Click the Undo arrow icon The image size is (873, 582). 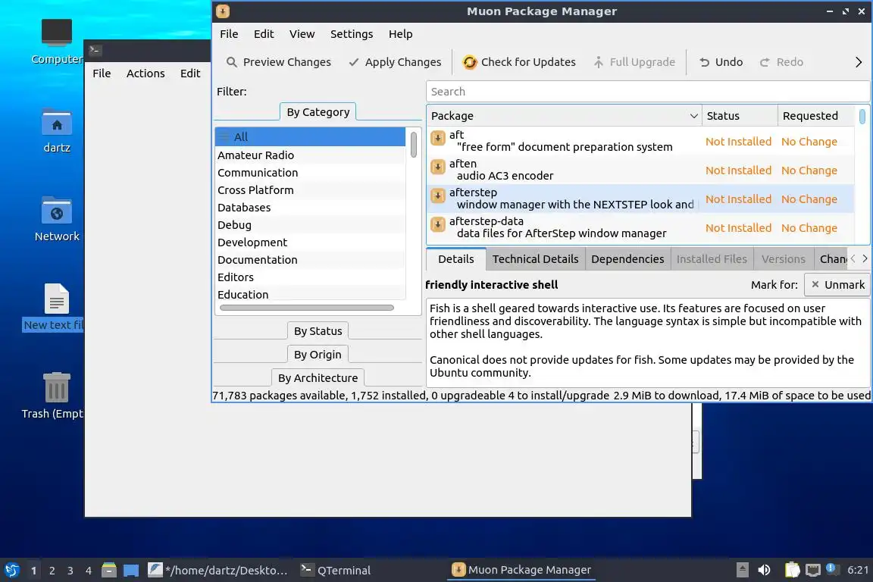tap(704, 62)
